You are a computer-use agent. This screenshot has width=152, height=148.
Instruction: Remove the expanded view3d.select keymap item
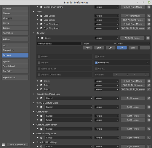coord(148,38)
